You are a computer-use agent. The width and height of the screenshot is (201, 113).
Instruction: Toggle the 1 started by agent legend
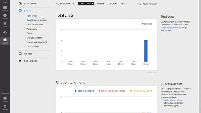141,91
